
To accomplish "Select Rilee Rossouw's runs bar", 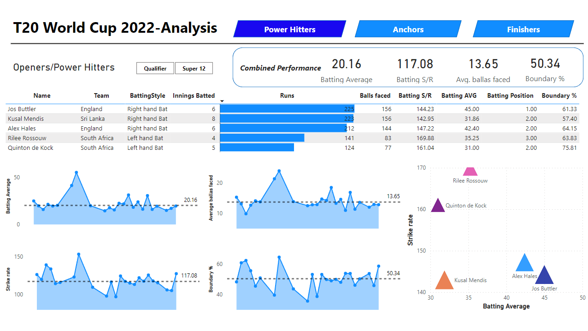I will (x=262, y=138).
